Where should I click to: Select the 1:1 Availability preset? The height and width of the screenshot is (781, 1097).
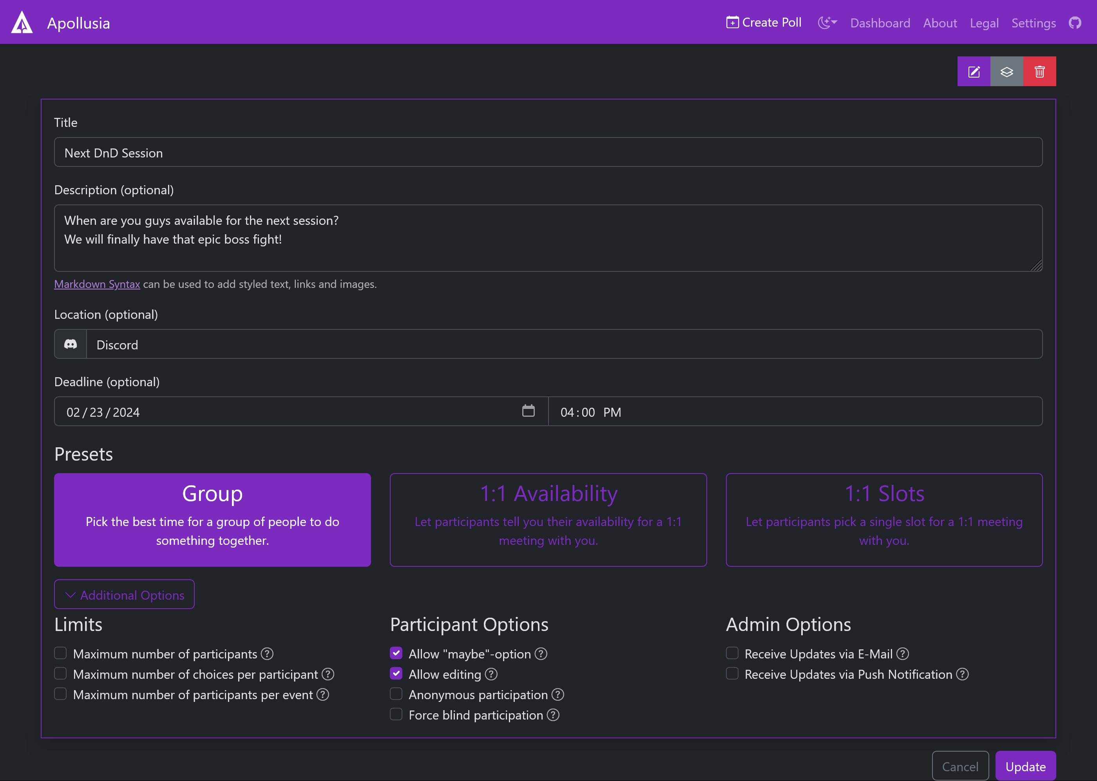548,519
